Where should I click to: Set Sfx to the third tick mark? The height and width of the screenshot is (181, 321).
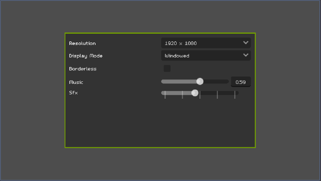point(200,94)
